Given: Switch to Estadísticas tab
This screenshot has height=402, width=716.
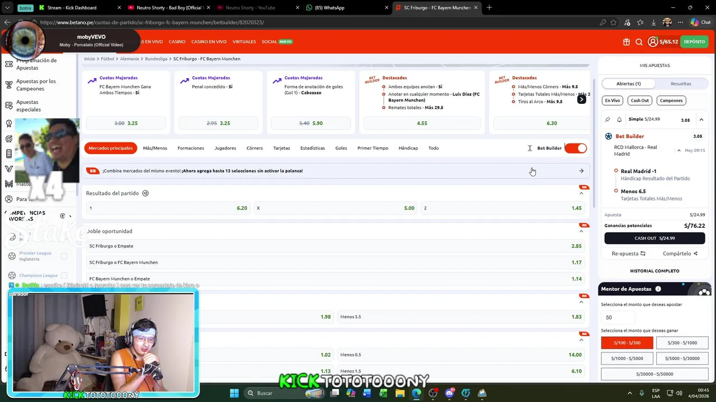Looking at the screenshot, I should click(313, 148).
